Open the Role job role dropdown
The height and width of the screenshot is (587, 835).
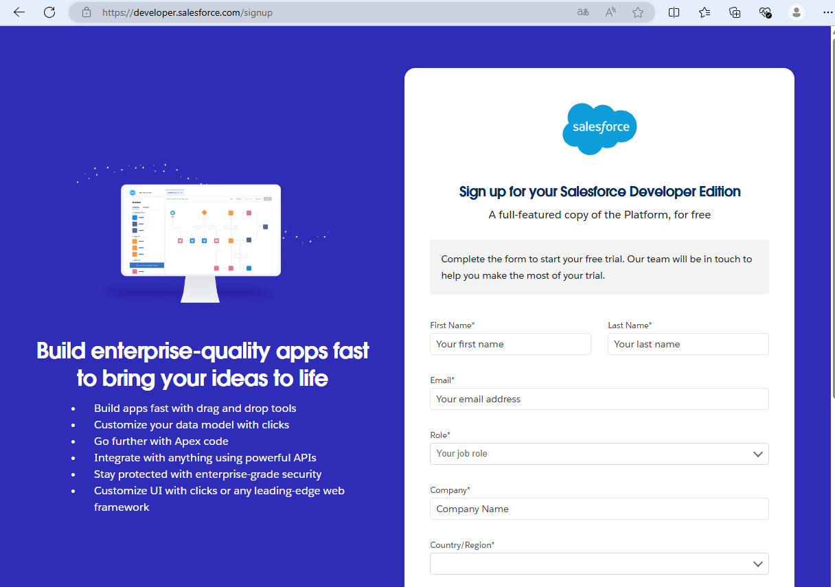click(599, 454)
